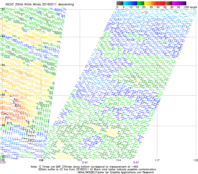198x174 pixels.
Task: Click the legend value "35"
Action: pyautogui.click(x=165, y=7)
